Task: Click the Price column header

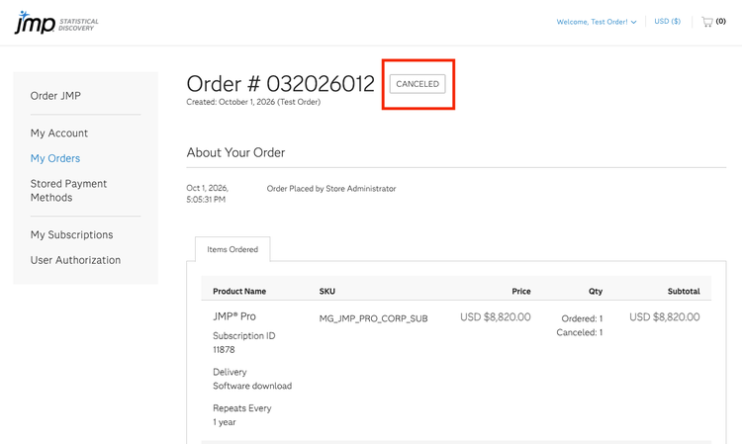Action: tap(521, 292)
